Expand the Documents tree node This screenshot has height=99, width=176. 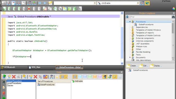point(130,57)
